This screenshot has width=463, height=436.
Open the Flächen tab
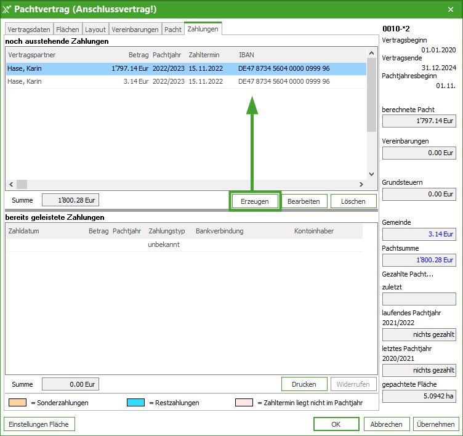click(x=68, y=30)
